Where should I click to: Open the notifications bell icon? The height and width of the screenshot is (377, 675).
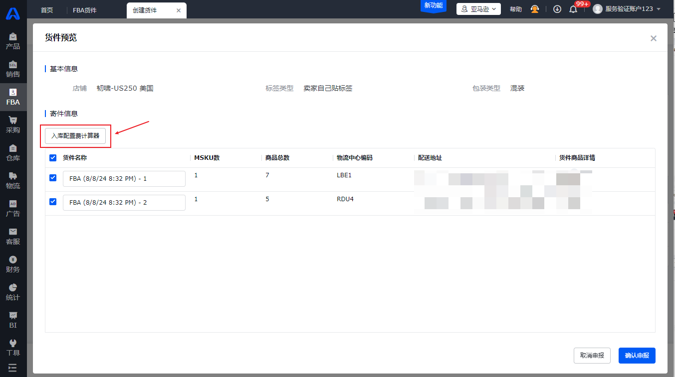click(573, 9)
